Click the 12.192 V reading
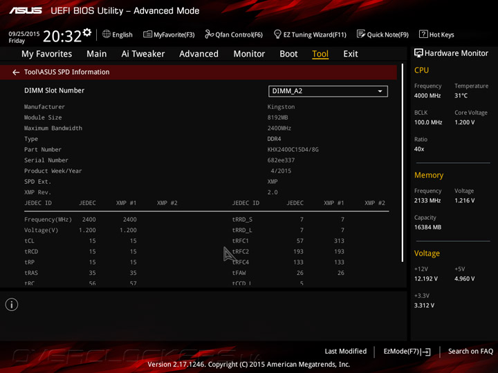The height and width of the screenshot is (373, 498). (426, 278)
